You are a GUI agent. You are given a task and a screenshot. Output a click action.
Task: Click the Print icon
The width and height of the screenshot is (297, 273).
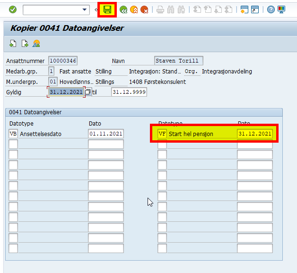click(160, 9)
